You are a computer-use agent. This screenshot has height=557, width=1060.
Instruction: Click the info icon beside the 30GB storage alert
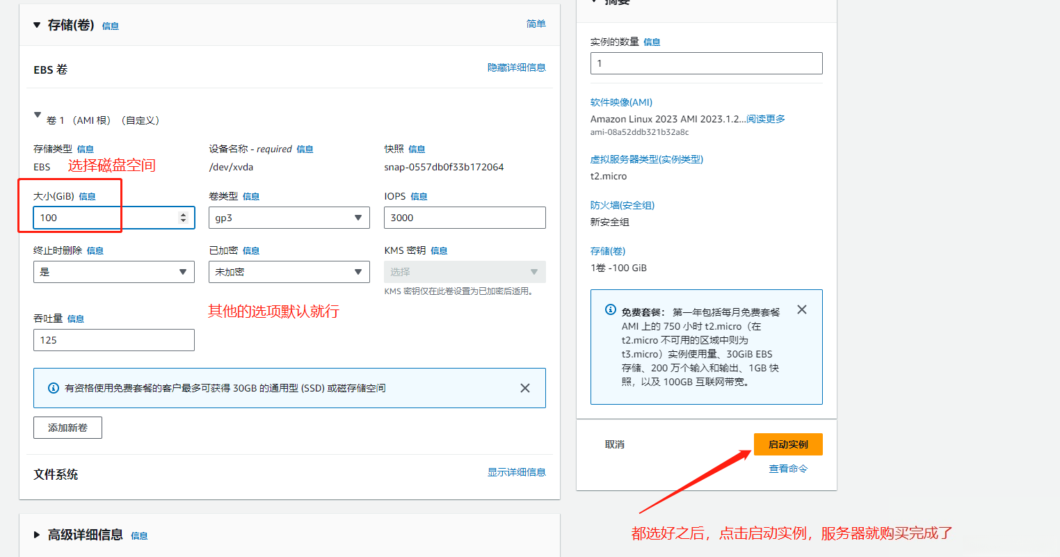pos(54,387)
